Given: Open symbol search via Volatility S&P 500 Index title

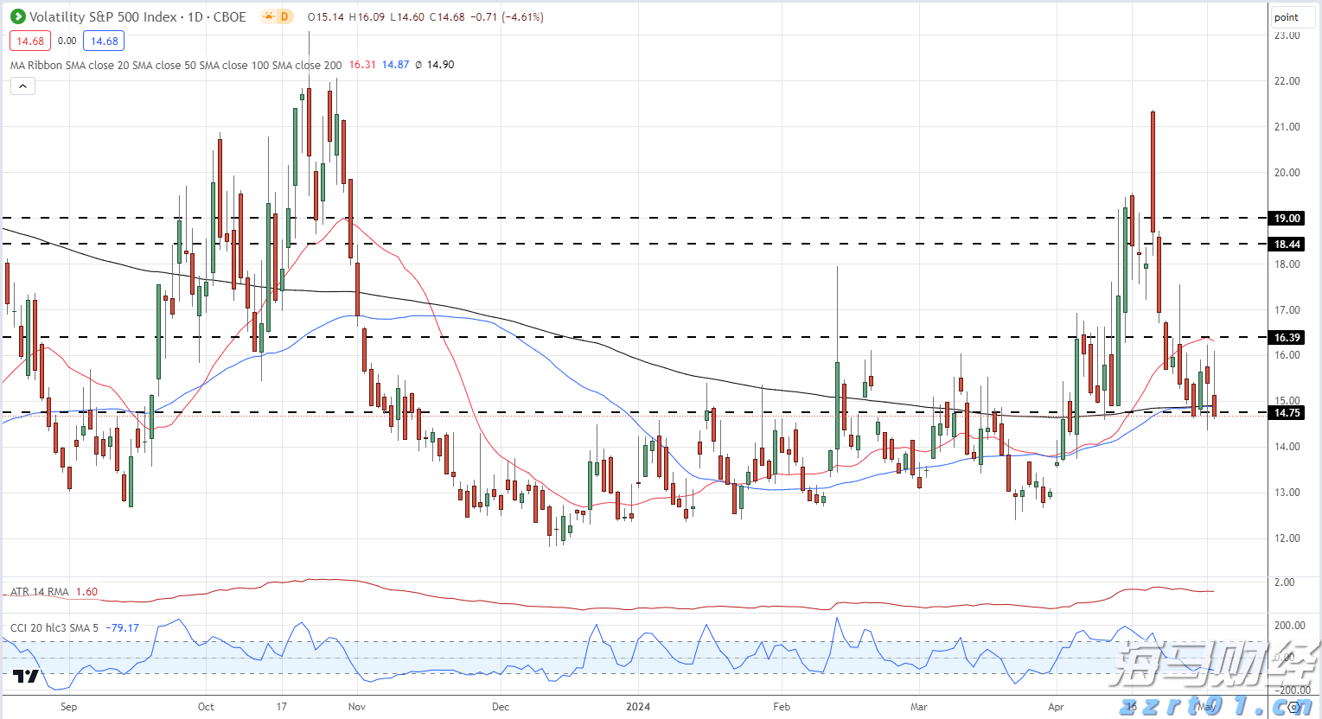Looking at the screenshot, I should coord(103,16).
